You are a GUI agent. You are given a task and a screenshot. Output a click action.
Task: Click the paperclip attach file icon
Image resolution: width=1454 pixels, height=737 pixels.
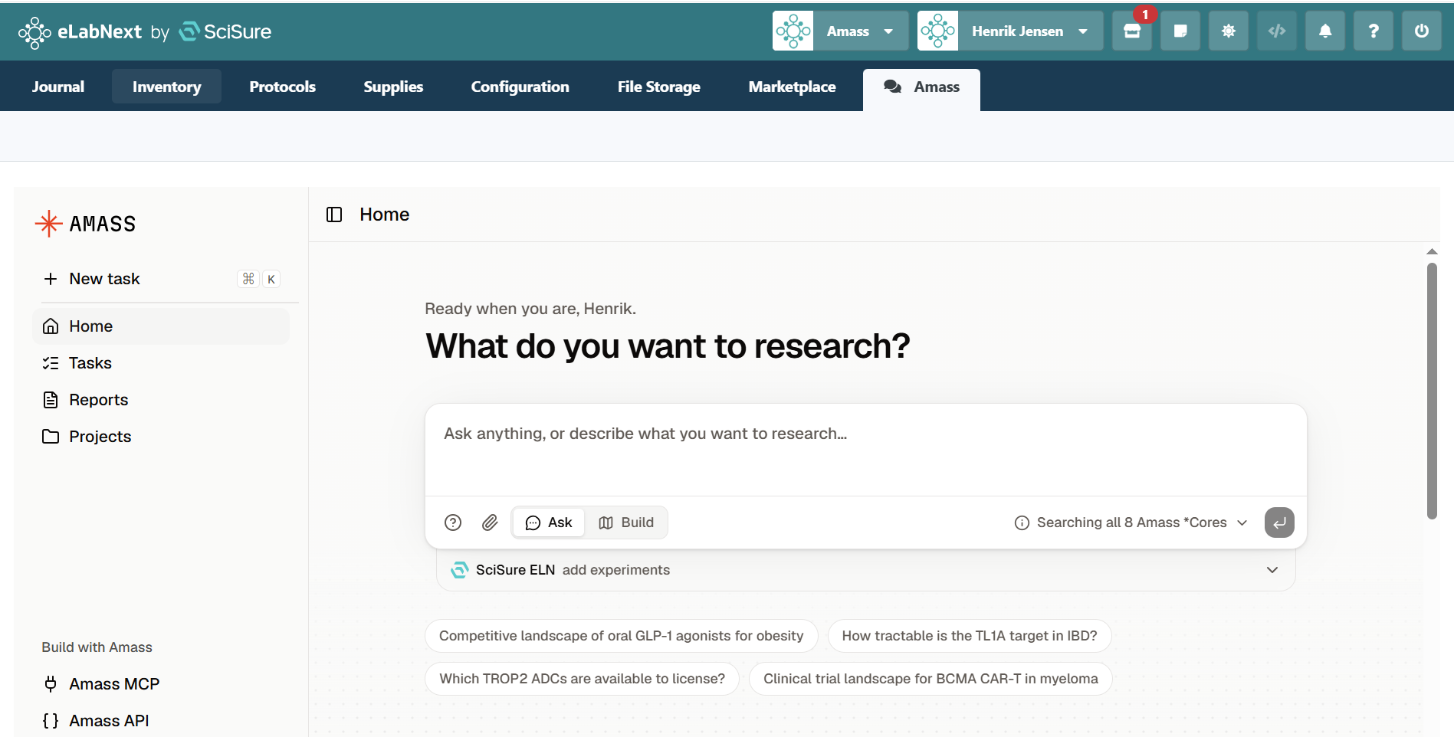[490, 522]
